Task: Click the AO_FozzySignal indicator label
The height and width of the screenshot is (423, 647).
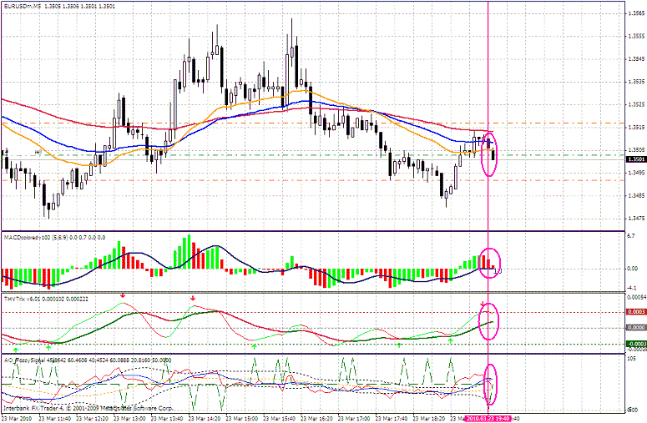Action: coord(25,360)
